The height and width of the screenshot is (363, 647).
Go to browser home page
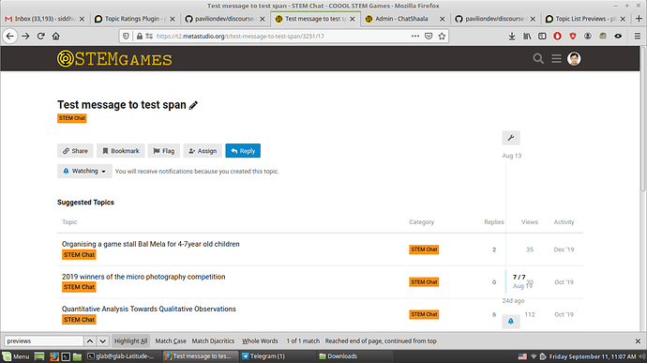click(x=55, y=37)
